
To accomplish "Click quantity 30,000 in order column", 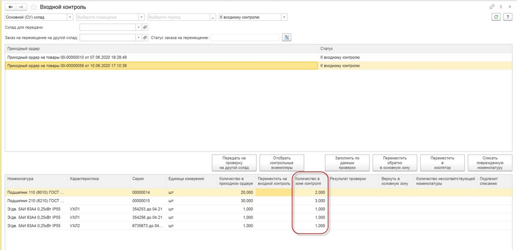I will (x=236, y=201).
